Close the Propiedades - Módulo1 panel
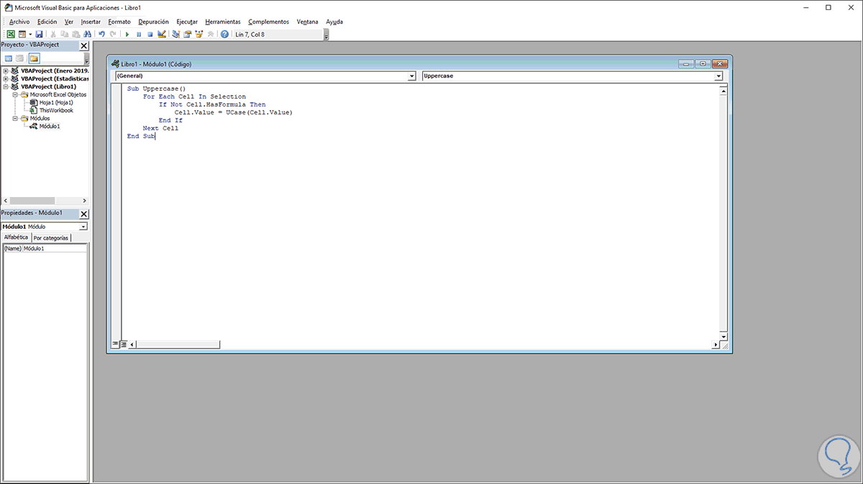The width and height of the screenshot is (863, 484). (x=84, y=214)
